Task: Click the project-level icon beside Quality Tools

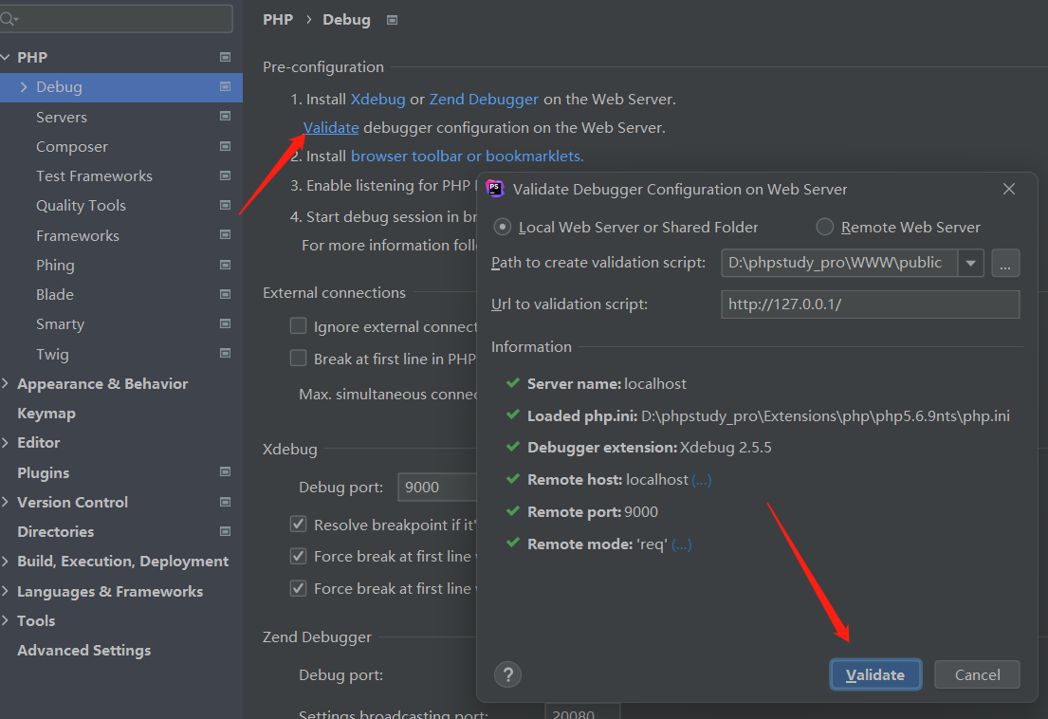Action: pyautogui.click(x=225, y=205)
